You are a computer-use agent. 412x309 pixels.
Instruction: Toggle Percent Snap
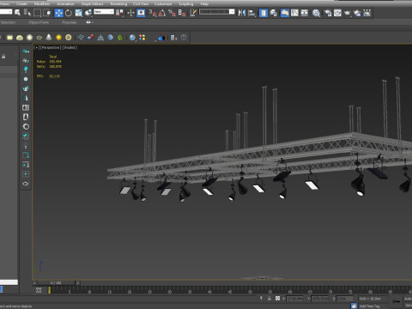pyautogui.click(x=172, y=13)
